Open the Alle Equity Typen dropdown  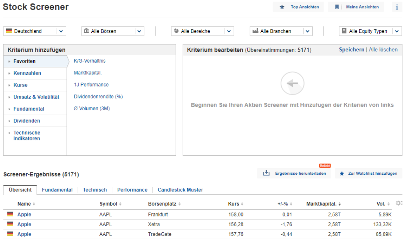397,31
